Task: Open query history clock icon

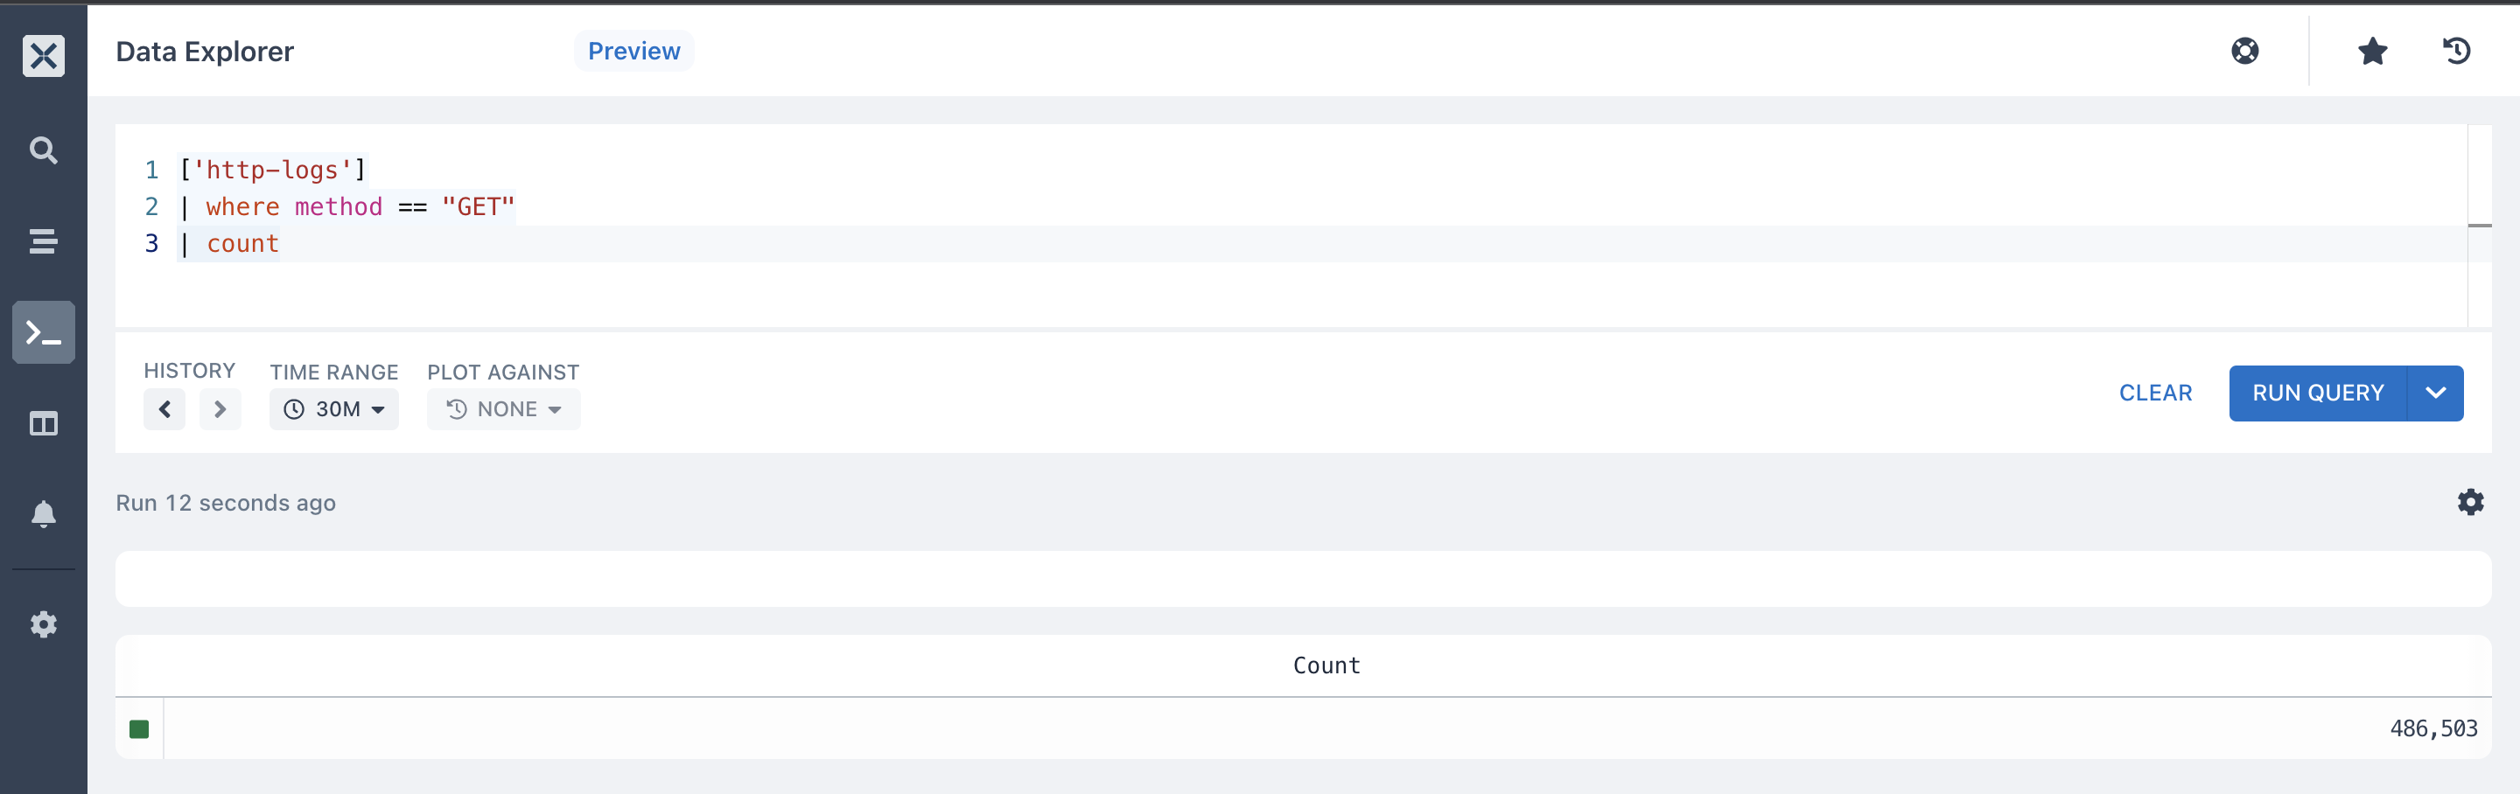Action: tap(2456, 51)
